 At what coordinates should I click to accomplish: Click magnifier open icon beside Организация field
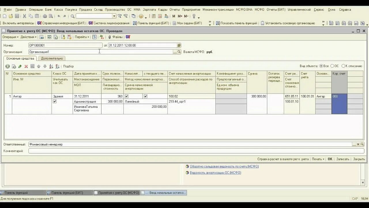click(x=179, y=52)
